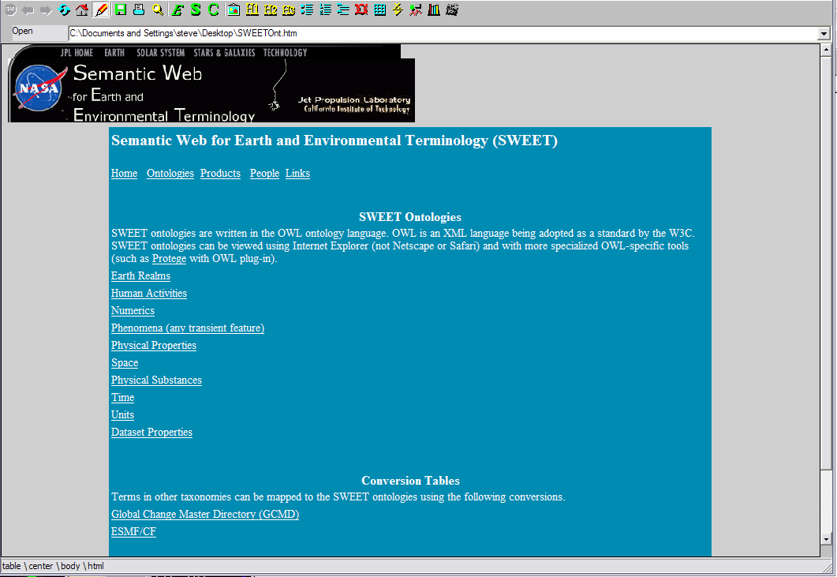Click SOLAR SYSTEM in the JPL banner
Screen dimensions: 837x577
coord(160,53)
